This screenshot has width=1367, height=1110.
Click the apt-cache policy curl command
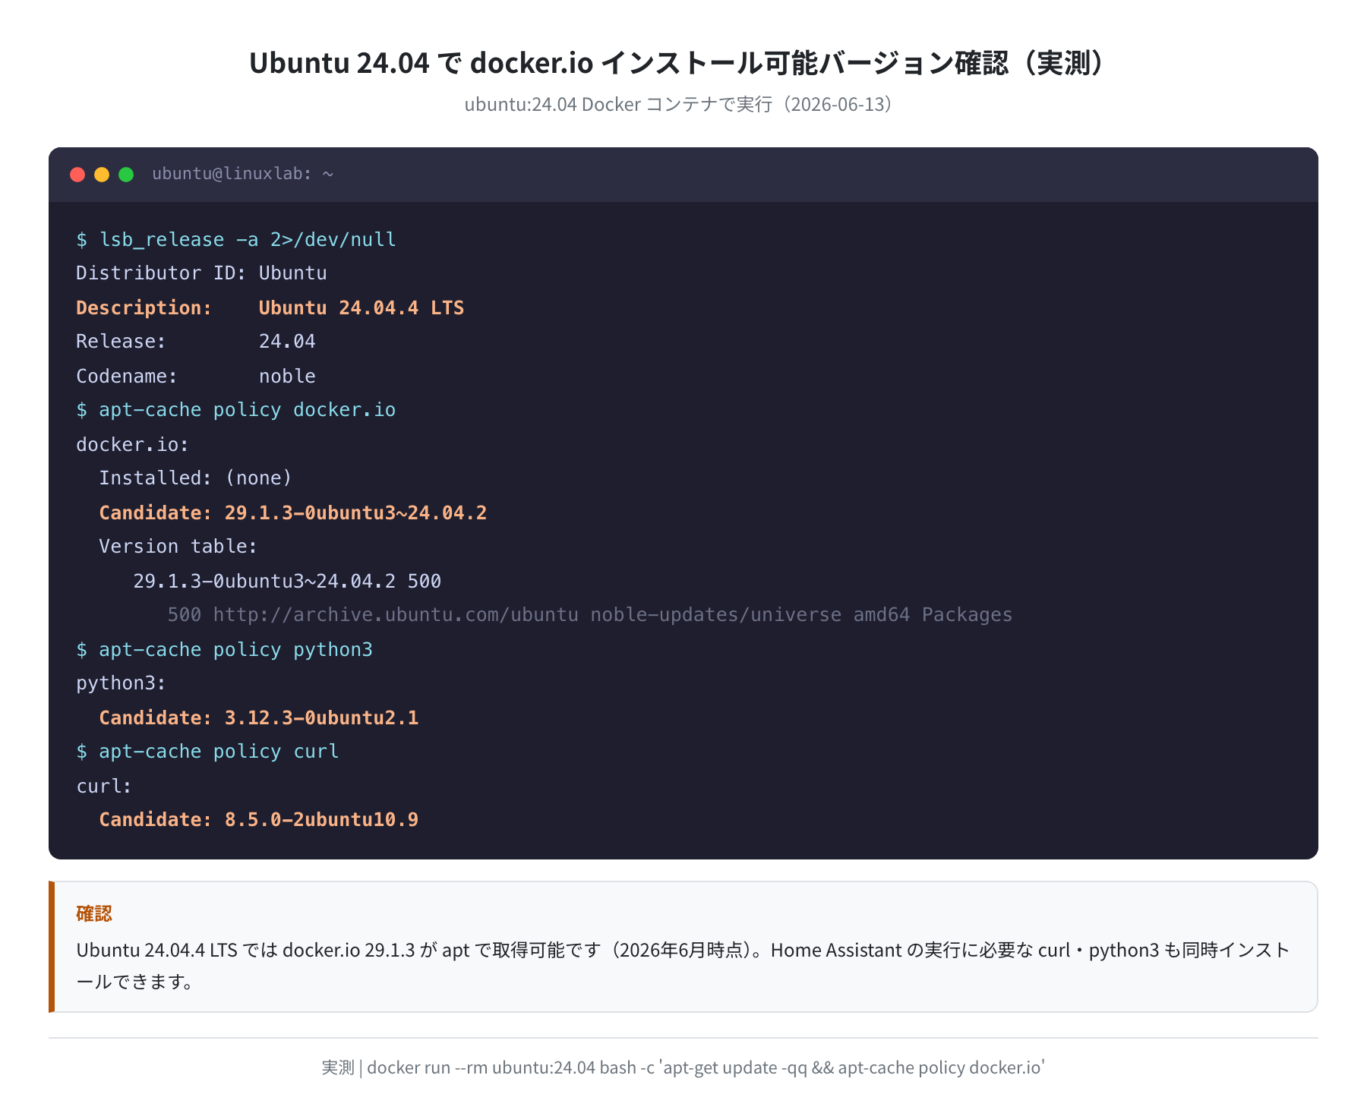tap(207, 752)
